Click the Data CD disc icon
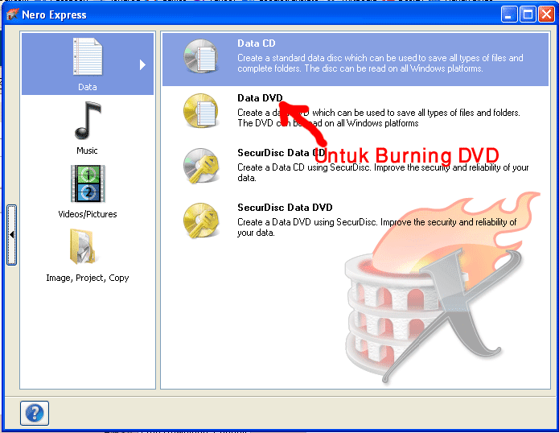The width and height of the screenshot is (559, 433). 201,56
